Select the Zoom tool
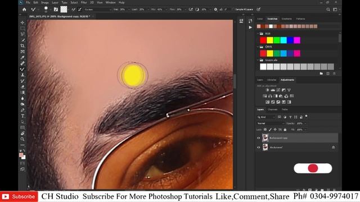Viewport: 360px width, 202px height. tap(22, 139)
